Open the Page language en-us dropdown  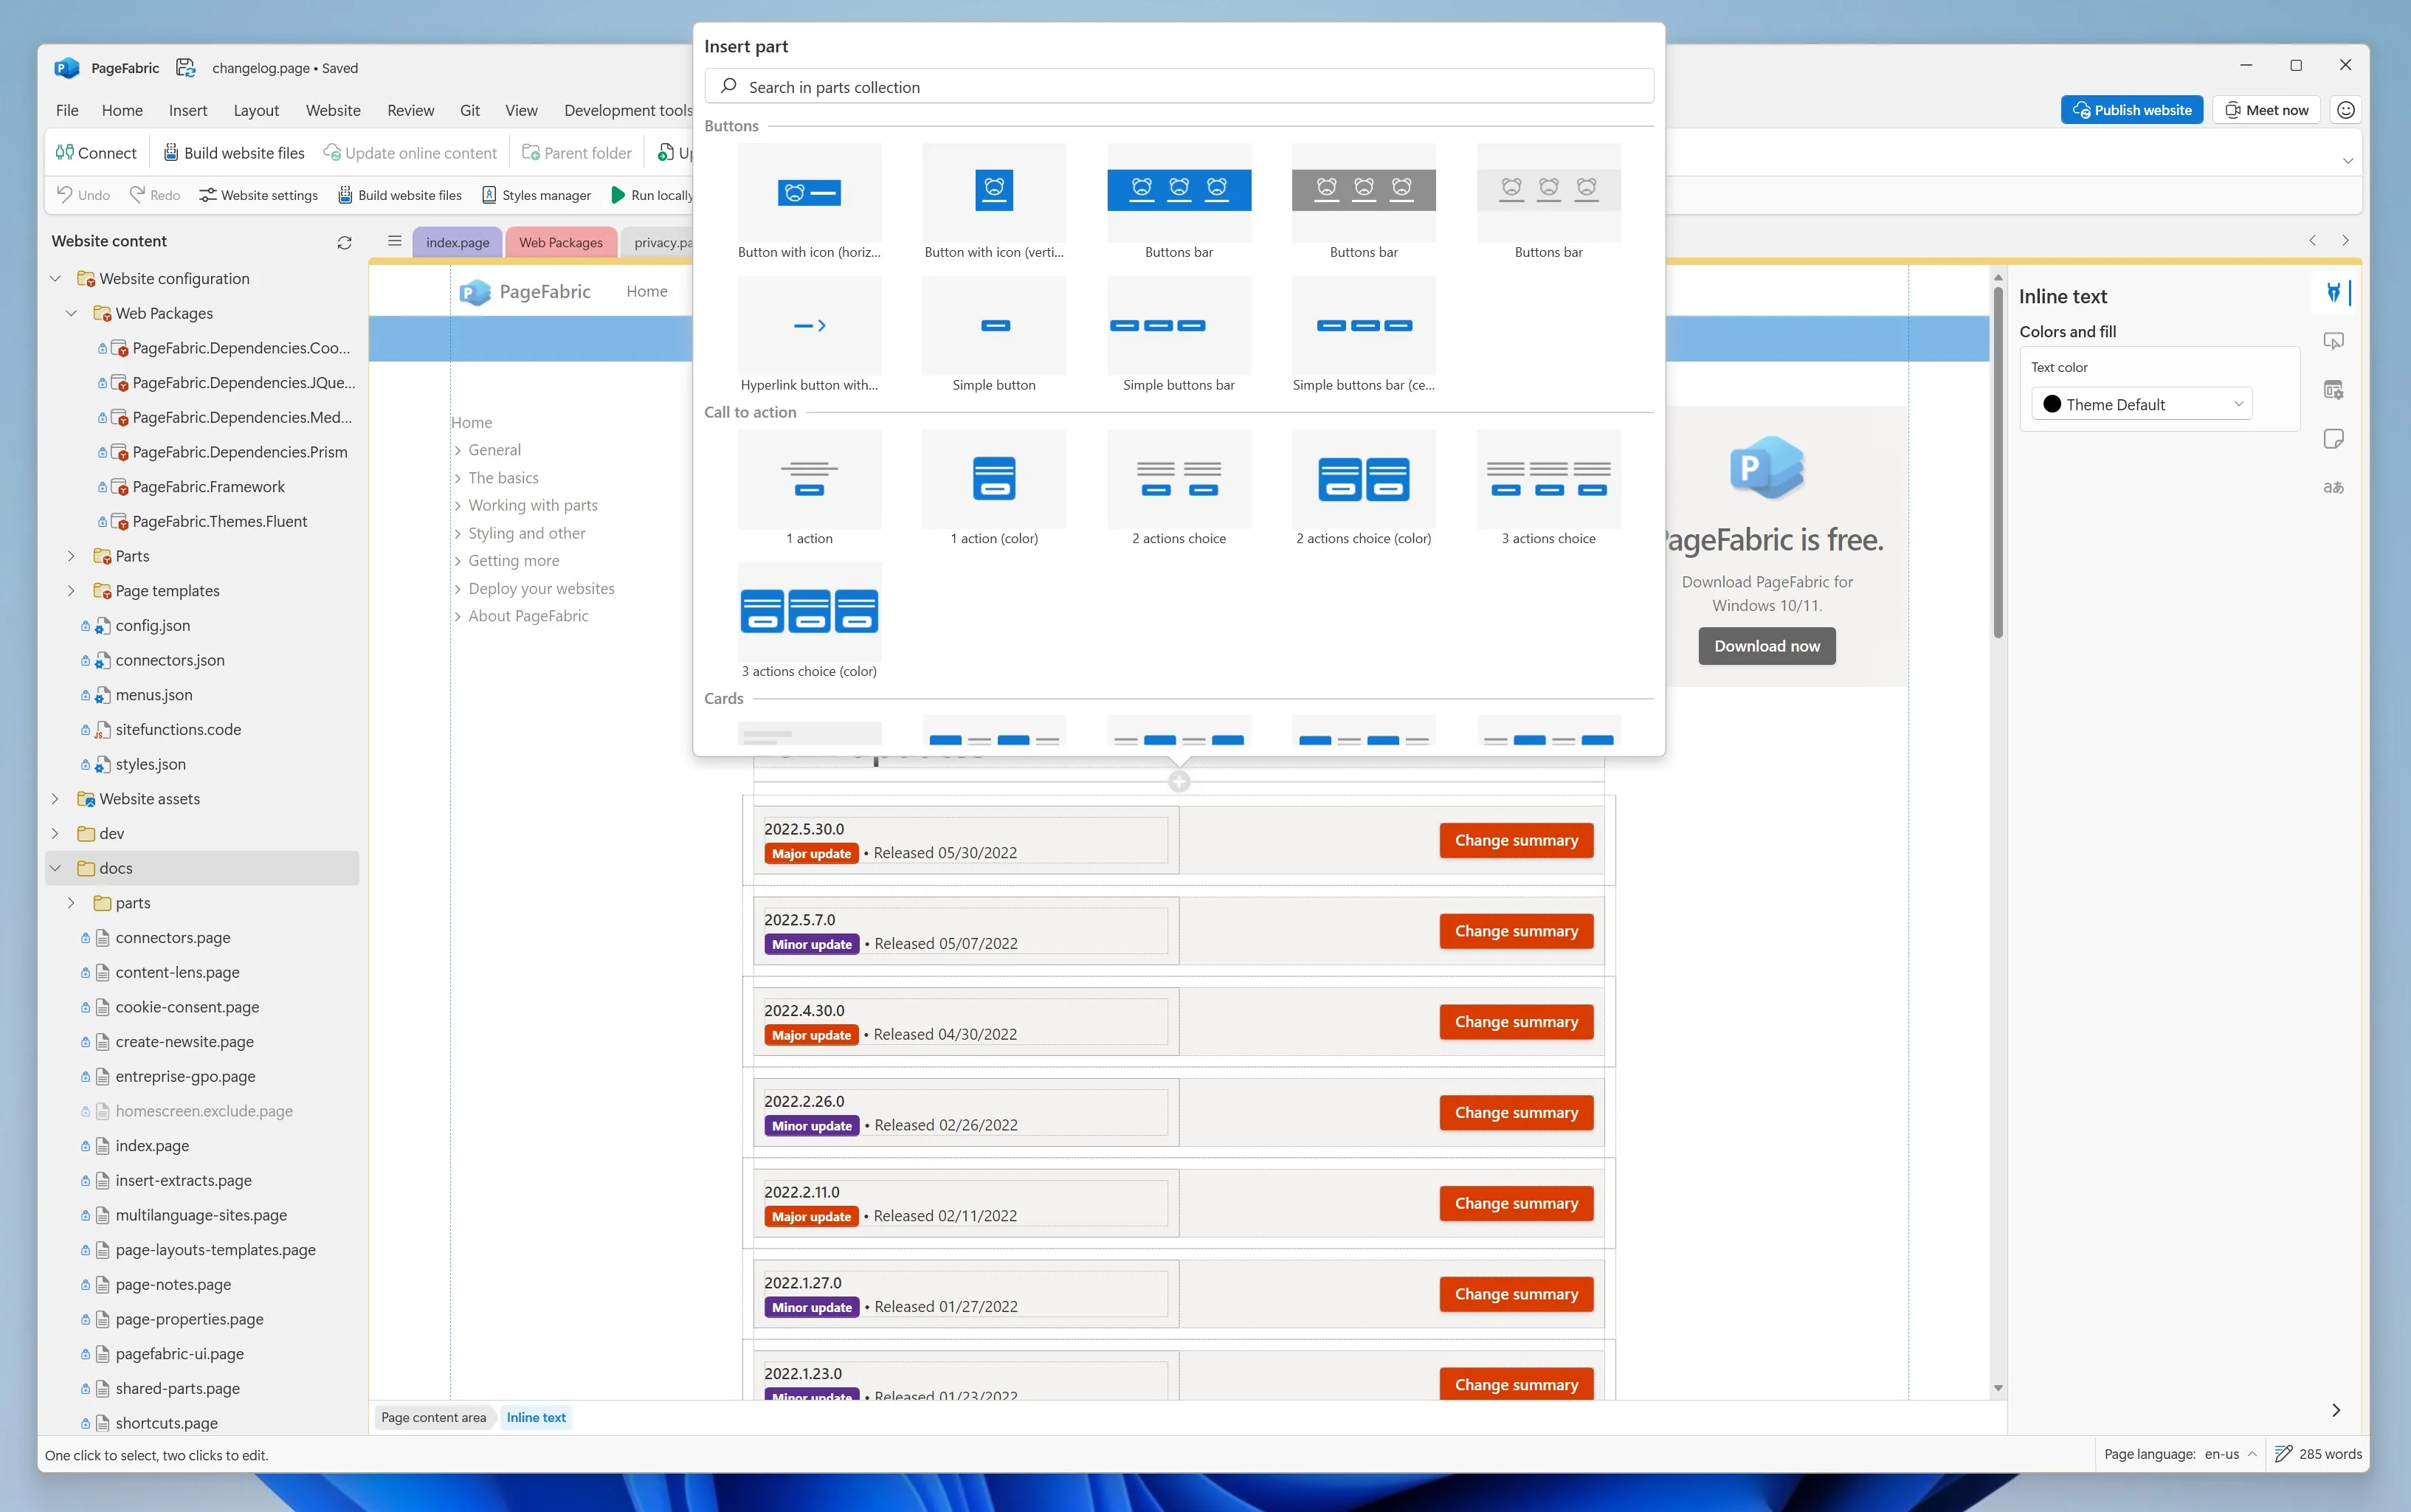point(2230,1454)
